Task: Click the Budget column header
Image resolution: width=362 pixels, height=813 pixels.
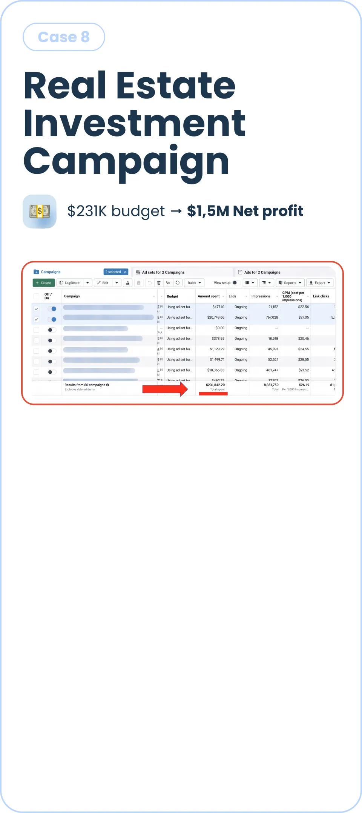Action: [x=172, y=296]
